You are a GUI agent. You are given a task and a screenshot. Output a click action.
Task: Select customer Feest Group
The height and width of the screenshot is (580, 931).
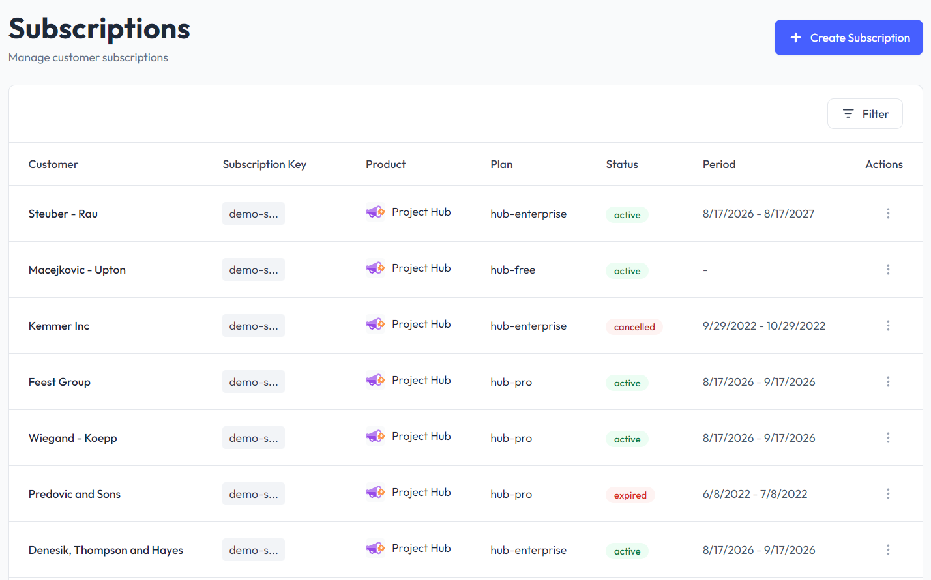coord(59,382)
